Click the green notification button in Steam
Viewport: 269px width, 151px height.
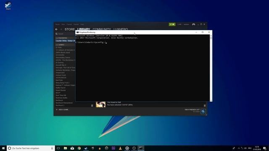tap(172, 24)
